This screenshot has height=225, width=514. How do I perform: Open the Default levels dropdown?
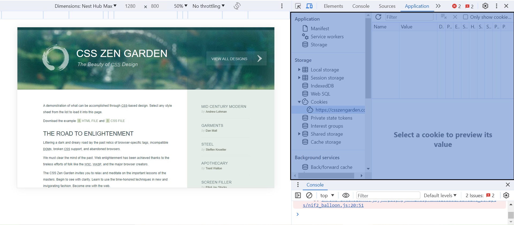[440, 195]
